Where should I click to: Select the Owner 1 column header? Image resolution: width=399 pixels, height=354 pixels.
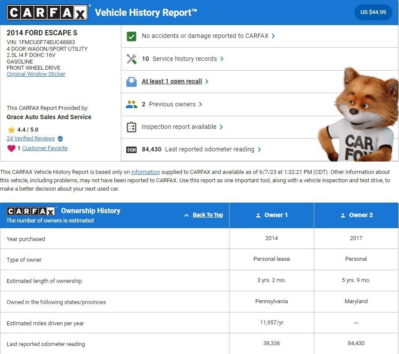271,215
